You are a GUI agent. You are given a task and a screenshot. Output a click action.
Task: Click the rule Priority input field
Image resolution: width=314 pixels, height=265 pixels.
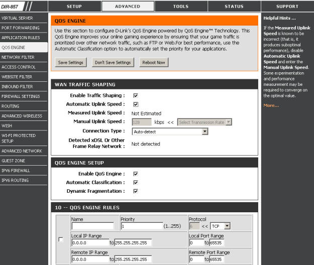coord(142,226)
